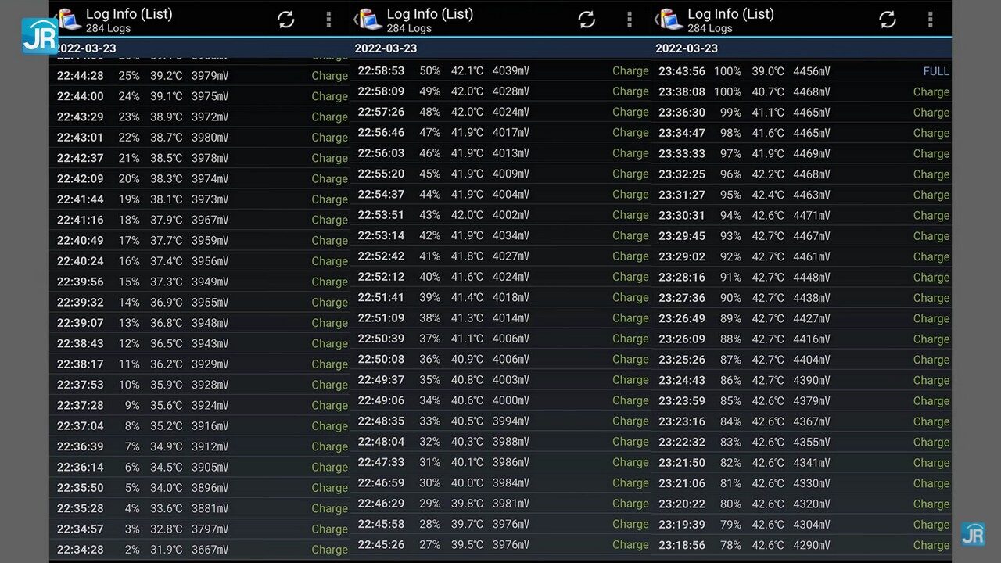Click the refresh icon in the middle log panel

pyautogui.click(x=587, y=20)
